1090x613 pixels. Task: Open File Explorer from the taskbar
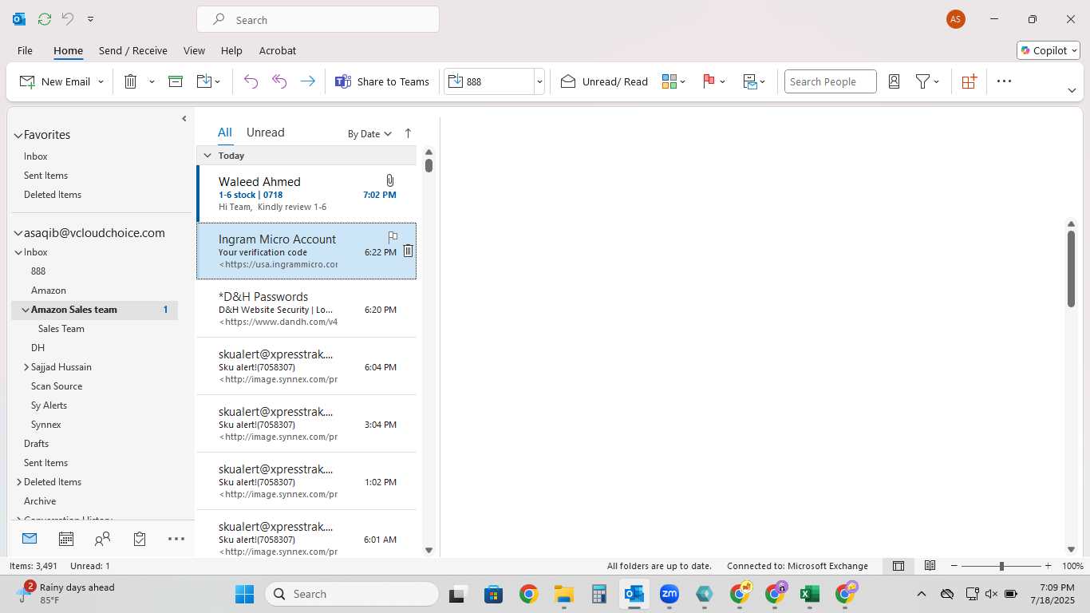point(564,594)
